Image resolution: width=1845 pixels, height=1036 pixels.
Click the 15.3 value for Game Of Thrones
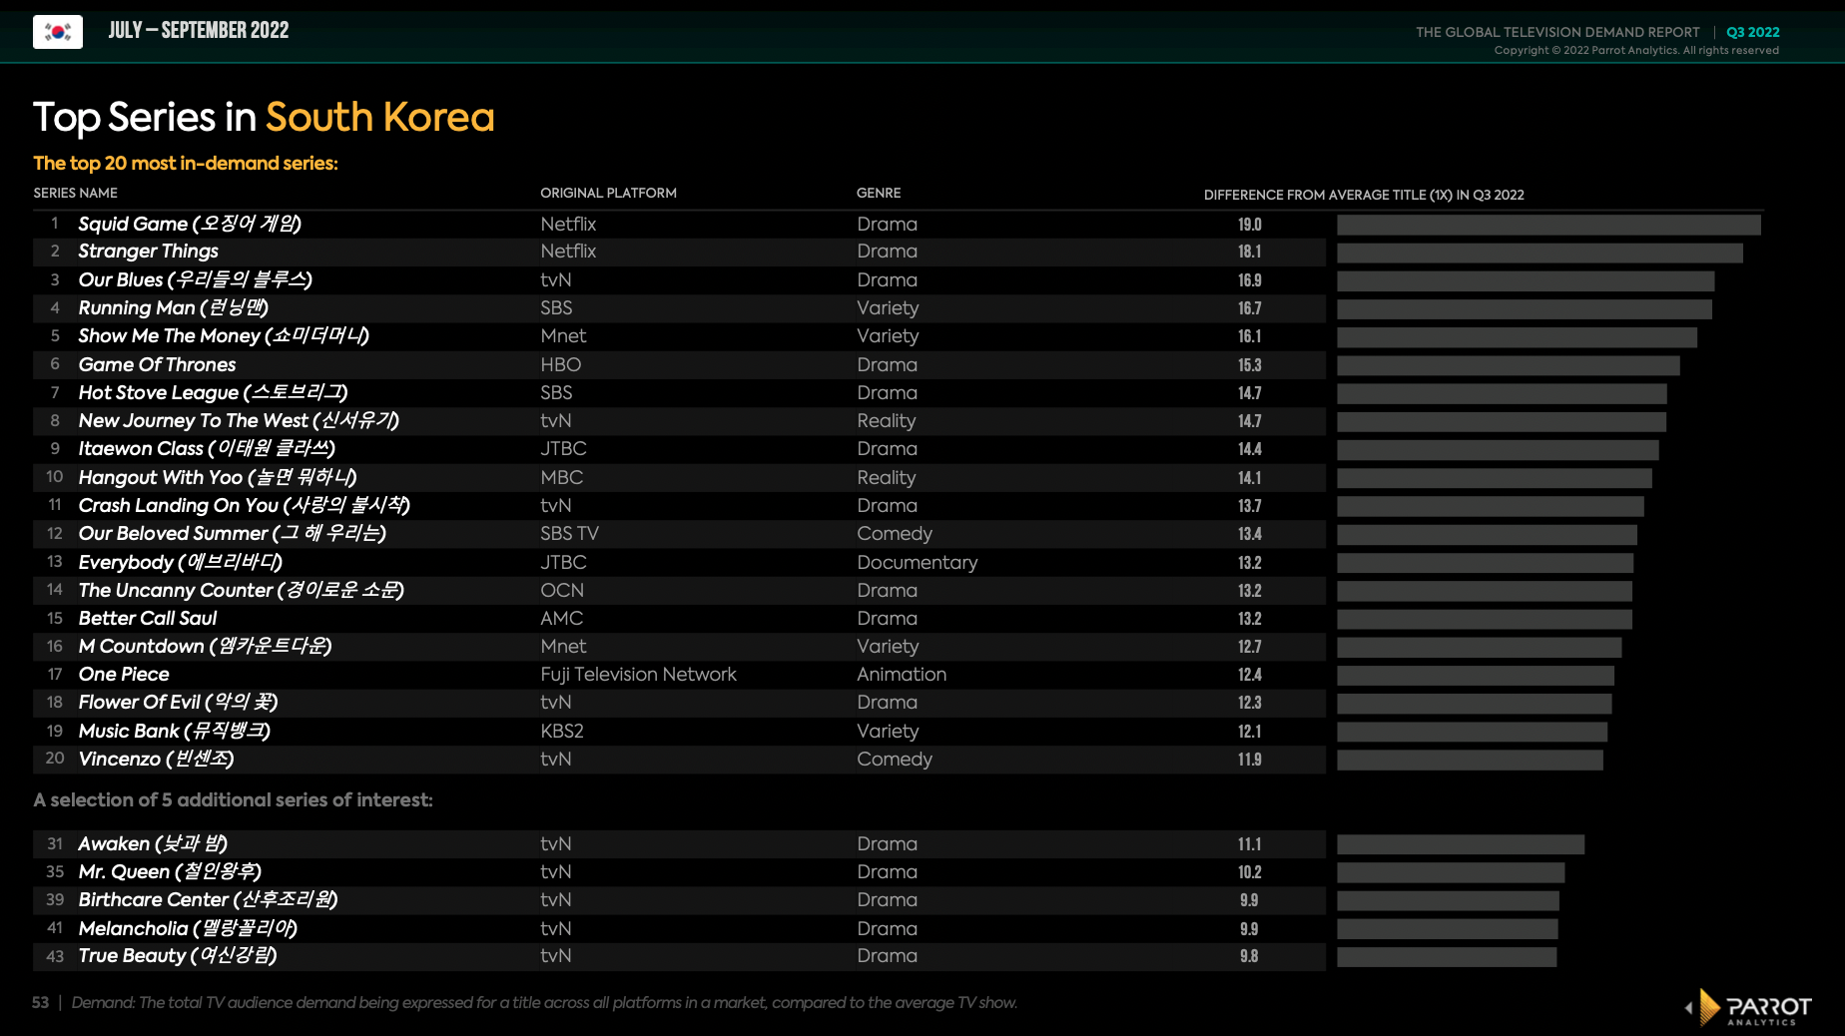tap(1250, 365)
